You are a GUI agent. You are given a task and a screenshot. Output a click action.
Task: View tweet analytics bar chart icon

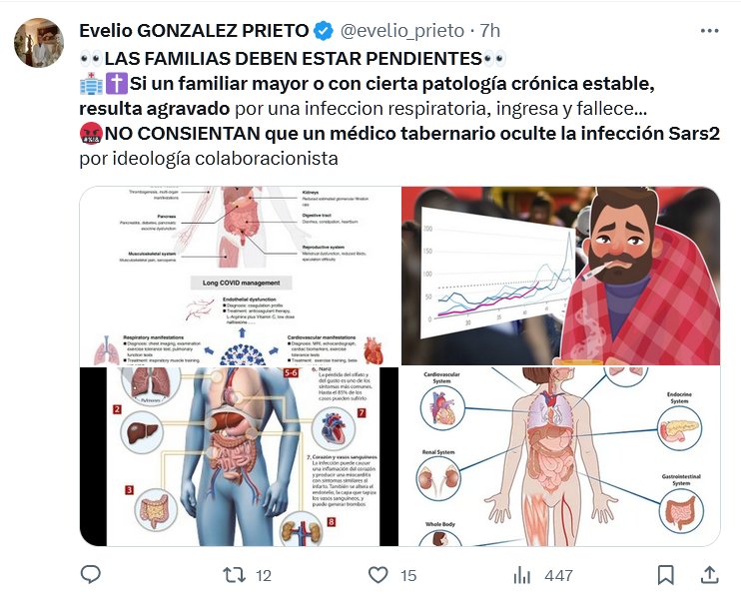521,575
